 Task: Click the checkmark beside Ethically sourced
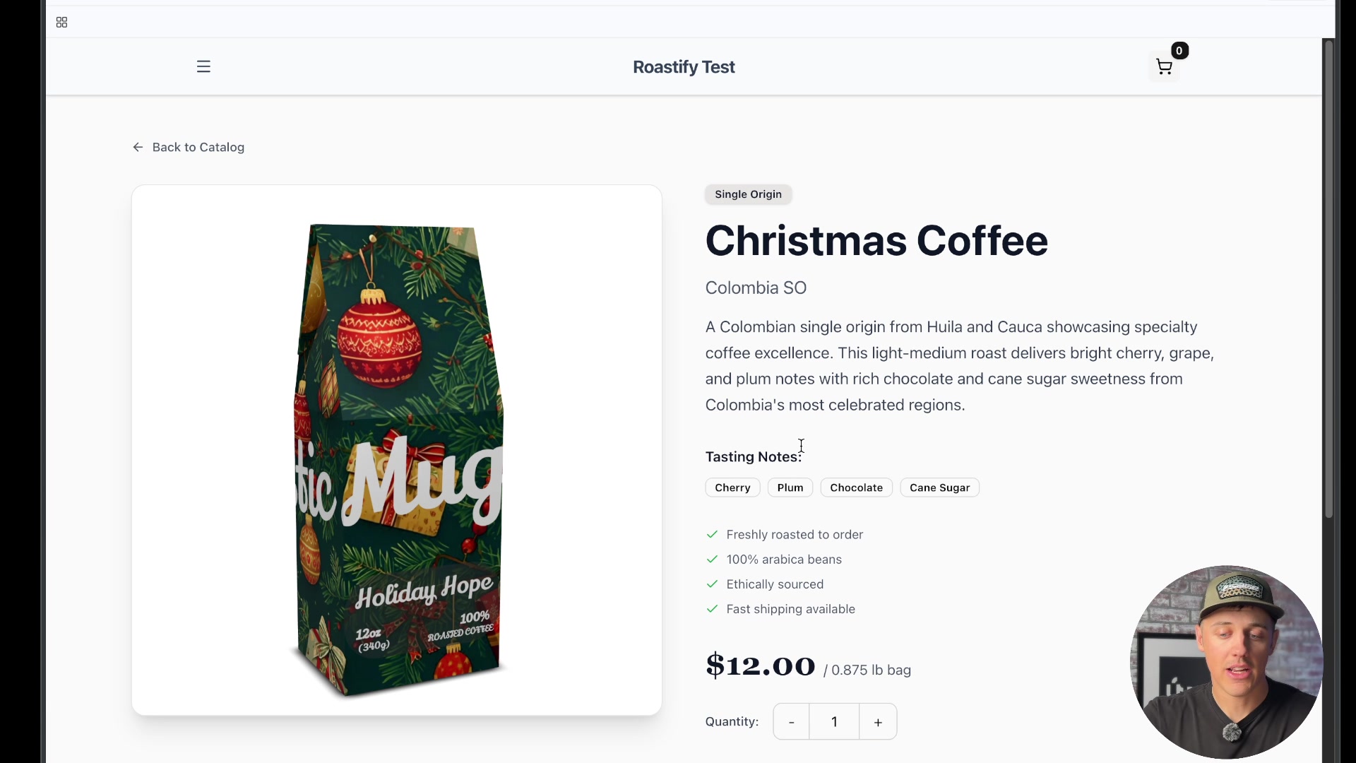712,584
